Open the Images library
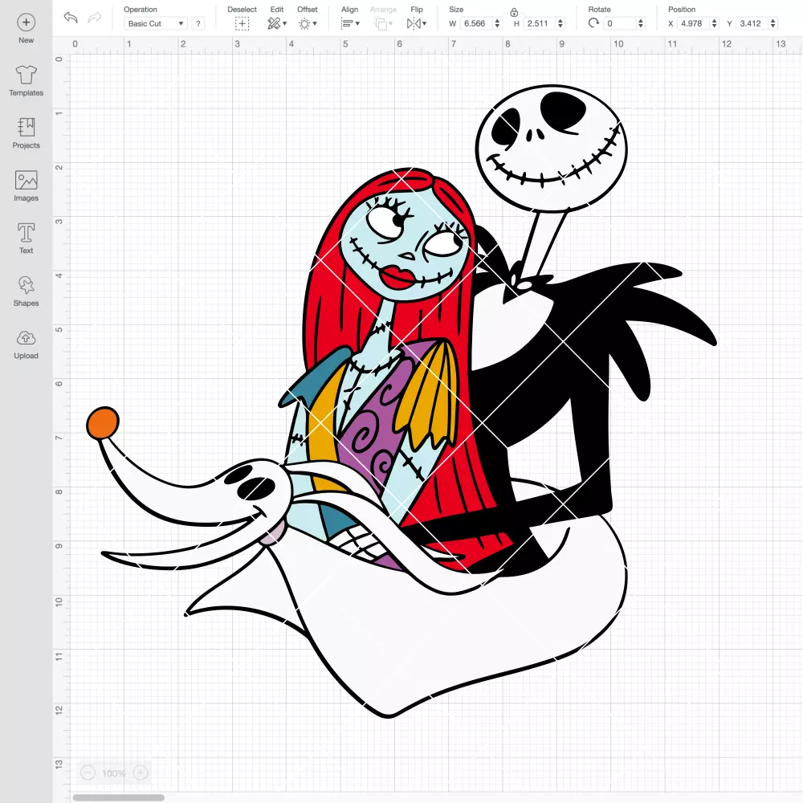The image size is (803, 803). click(x=26, y=186)
